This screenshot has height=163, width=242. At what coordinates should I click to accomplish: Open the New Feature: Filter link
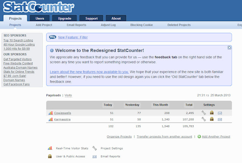tap(73, 37)
